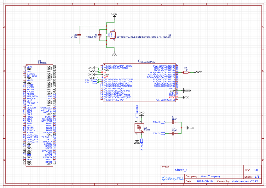Click the AVCC pin label on ATmega

(x=172, y=97)
